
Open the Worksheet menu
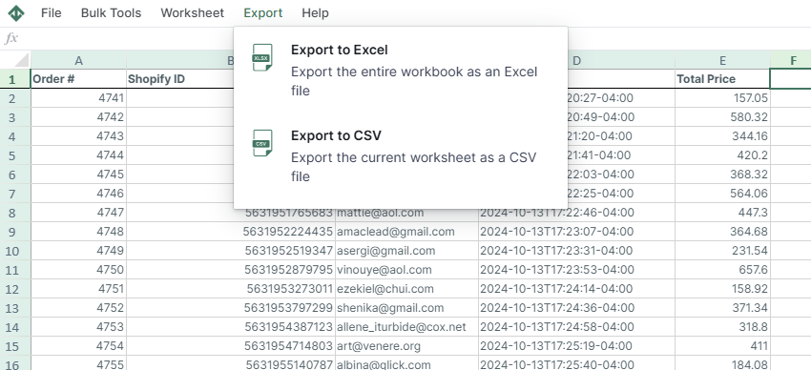193,13
